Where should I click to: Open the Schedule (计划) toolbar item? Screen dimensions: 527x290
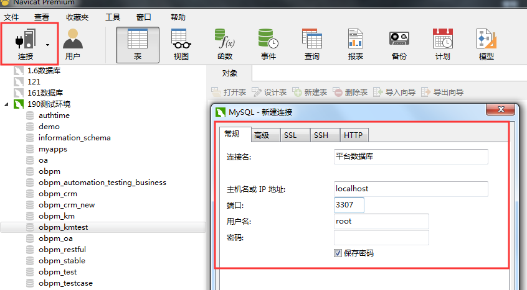point(443,45)
